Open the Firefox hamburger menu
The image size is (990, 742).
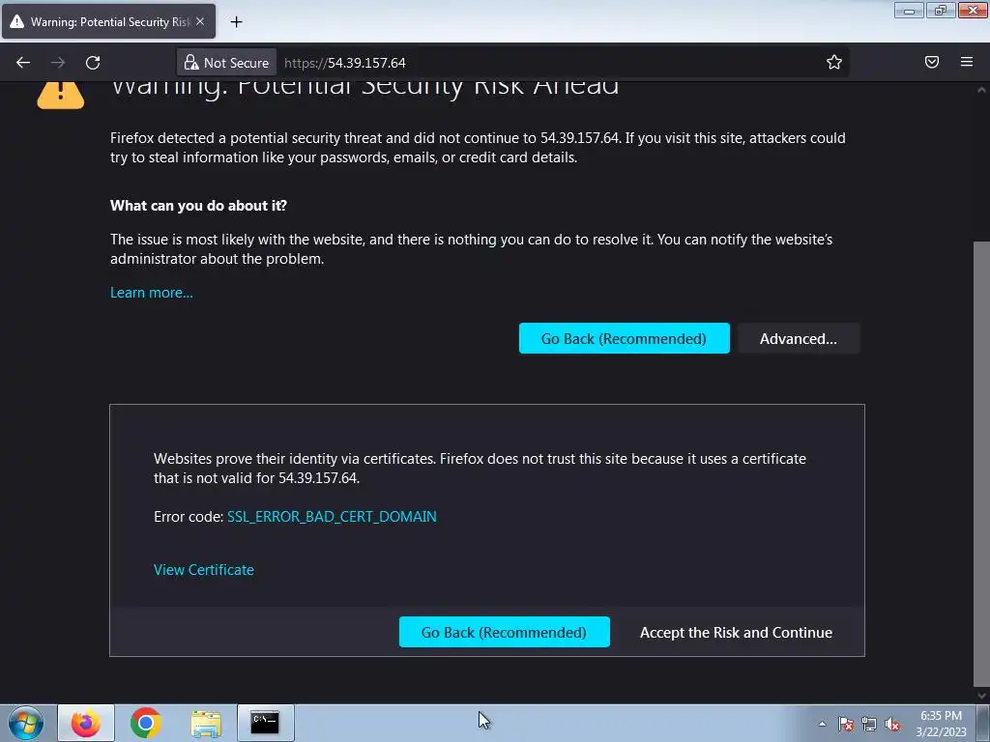(x=967, y=62)
